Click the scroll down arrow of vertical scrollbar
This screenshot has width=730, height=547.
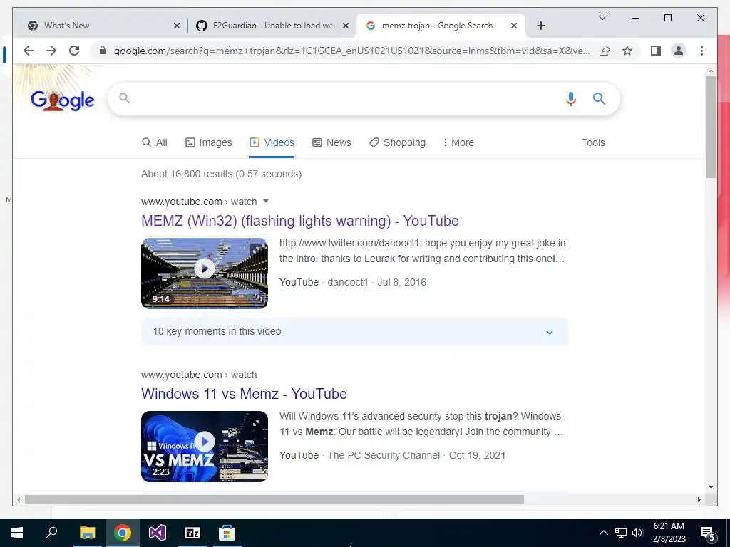(711, 487)
